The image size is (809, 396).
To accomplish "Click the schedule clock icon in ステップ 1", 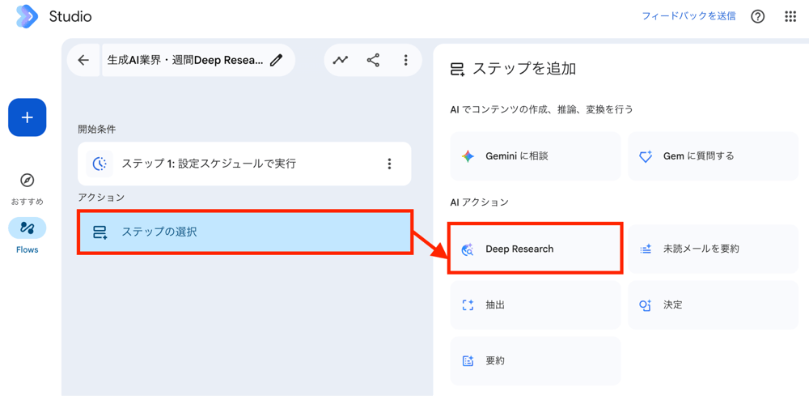I will [x=100, y=164].
